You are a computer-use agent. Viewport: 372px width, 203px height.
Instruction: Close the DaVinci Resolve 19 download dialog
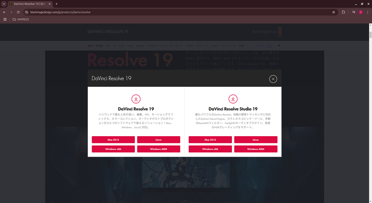tap(273, 79)
